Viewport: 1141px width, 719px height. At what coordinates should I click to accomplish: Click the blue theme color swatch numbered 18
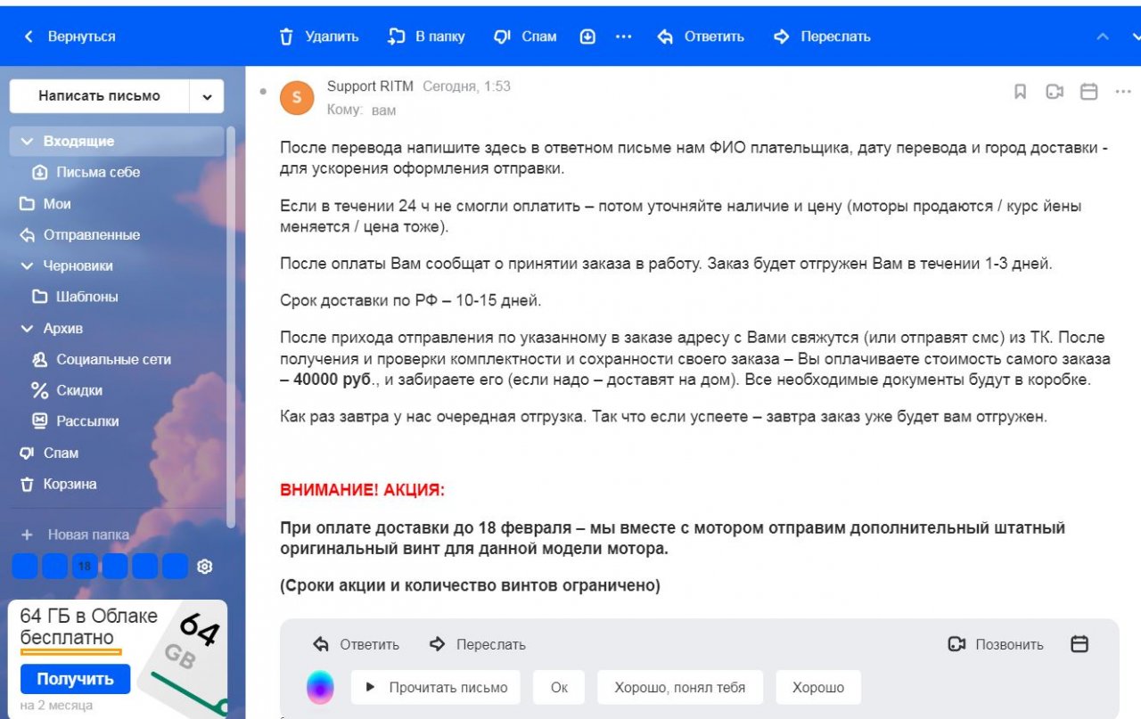click(85, 567)
